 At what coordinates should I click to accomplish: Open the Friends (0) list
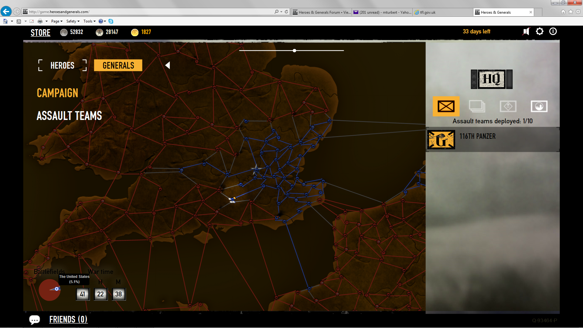(68, 319)
